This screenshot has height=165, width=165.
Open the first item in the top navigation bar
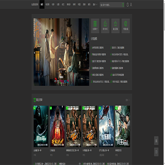[35, 5]
